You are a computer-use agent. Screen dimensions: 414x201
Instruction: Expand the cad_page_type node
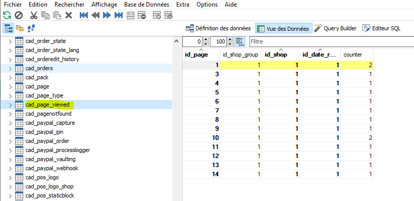tap(10, 96)
